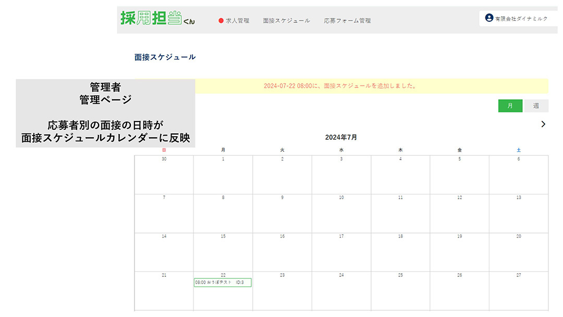Click date 26 on Friday column
Image resolution: width=563 pixels, height=317 pixels.
point(459,275)
